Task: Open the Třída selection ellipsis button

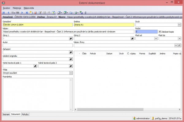Action: point(71,73)
